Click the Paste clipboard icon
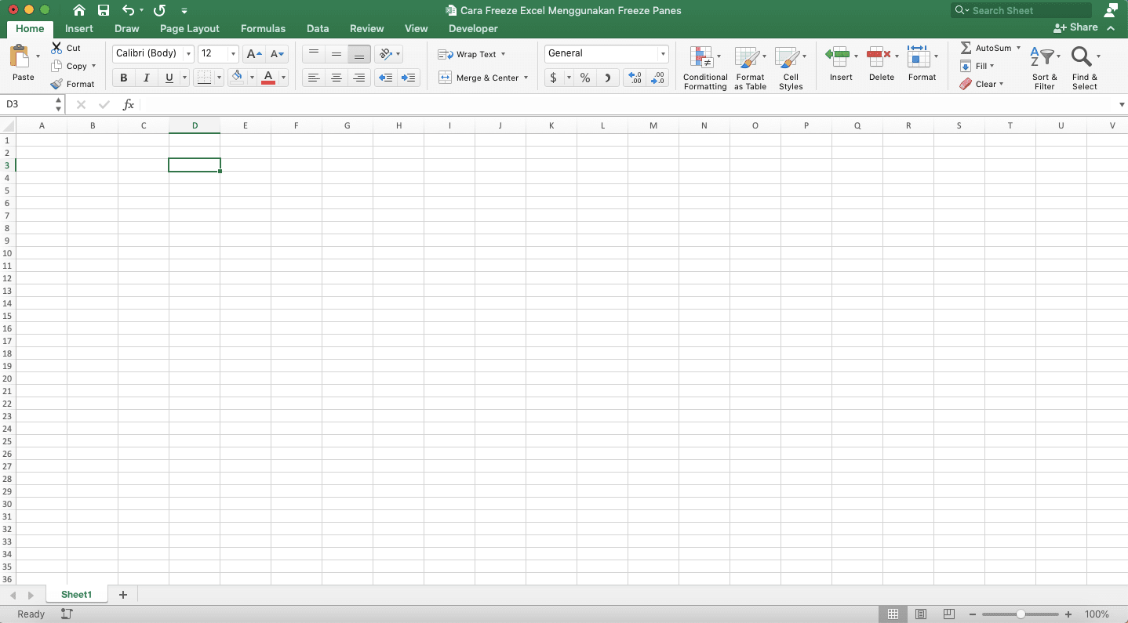Viewport: 1128px width, 623px height. coord(20,57)
